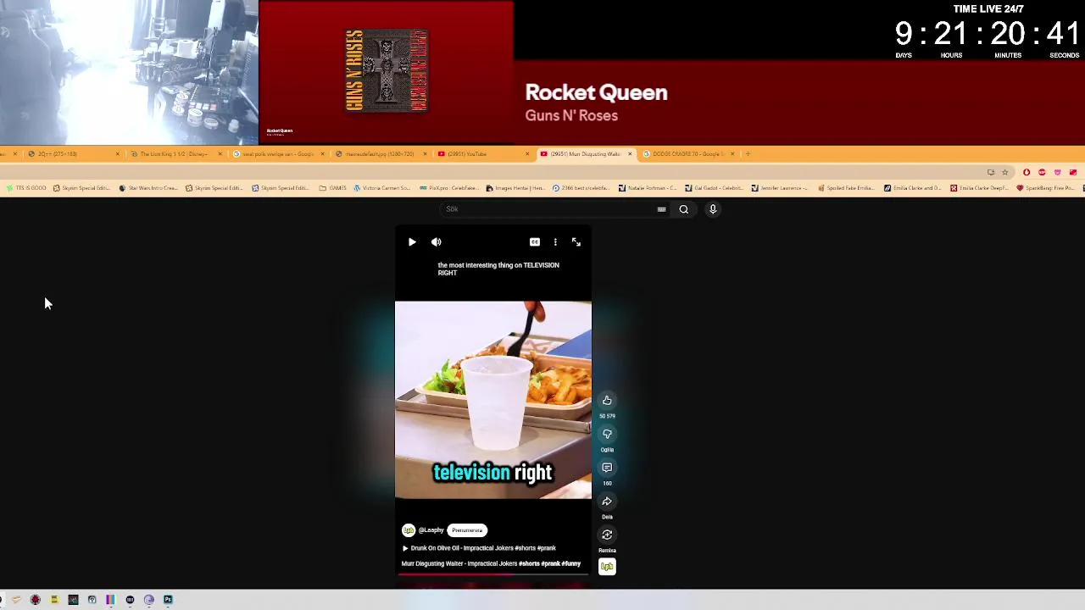1085x610 pixels.
Task: Open the red circular taskbar app icon
Action: click(x=35, y=600)
